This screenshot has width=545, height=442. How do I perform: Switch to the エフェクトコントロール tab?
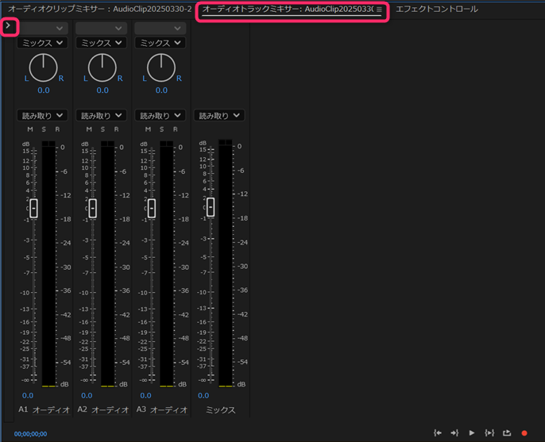pos(437,10)
